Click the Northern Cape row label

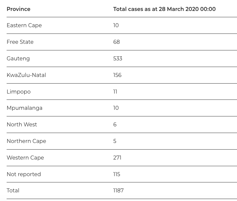click(x=26, y=141)
